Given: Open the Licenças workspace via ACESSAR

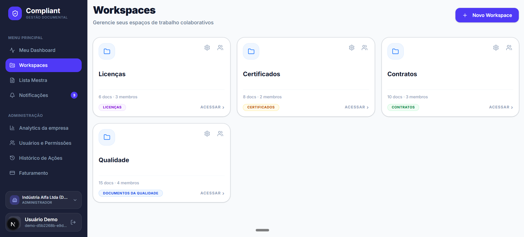Looking at the screenshot, I should click(x=212, y=107).
